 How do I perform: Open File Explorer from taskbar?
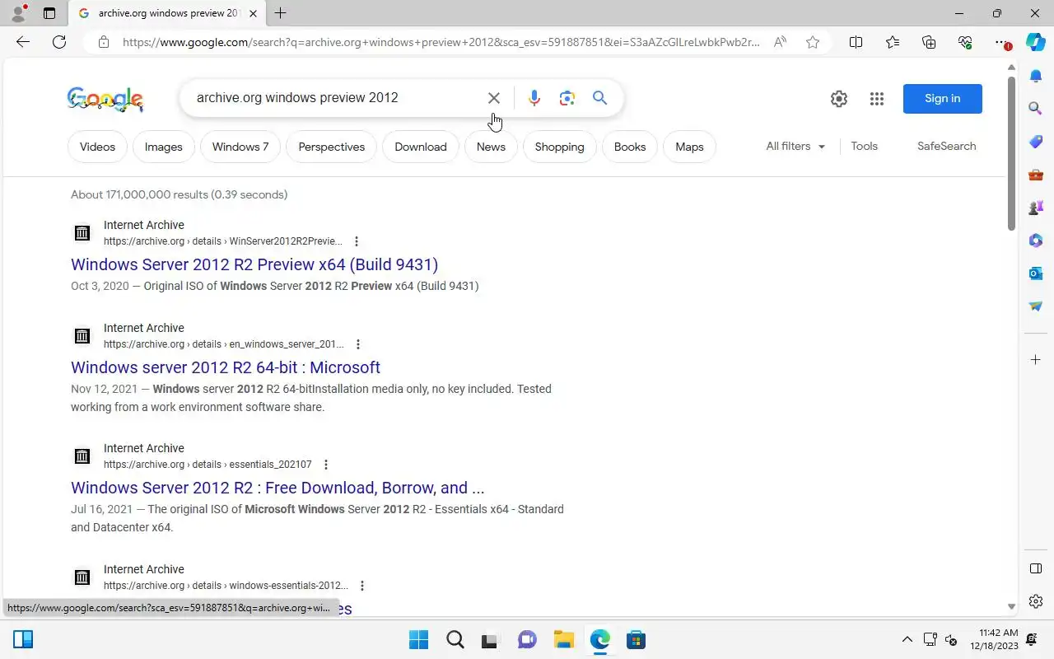pos(563,639)
